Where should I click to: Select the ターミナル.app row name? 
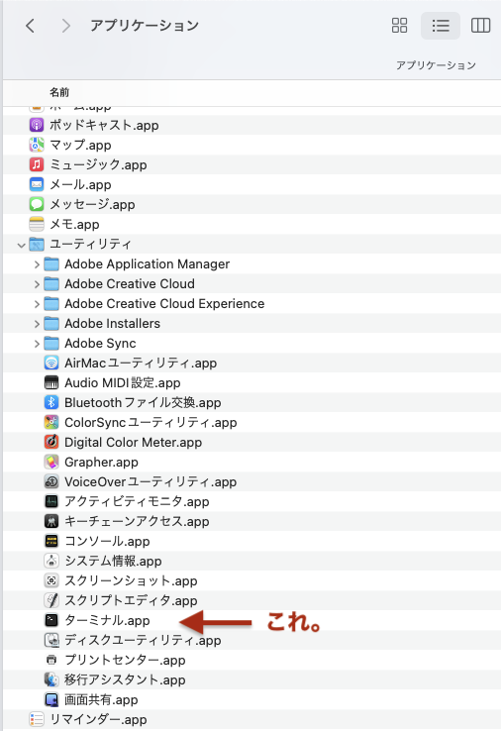(107, 620)
